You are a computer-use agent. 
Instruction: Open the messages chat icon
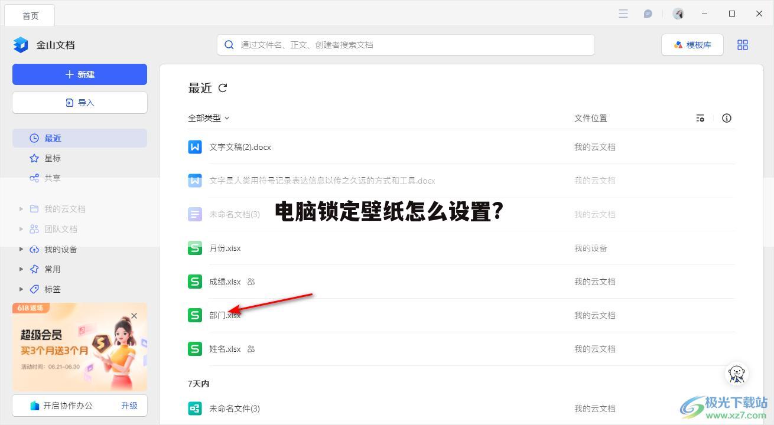[648, 14]
